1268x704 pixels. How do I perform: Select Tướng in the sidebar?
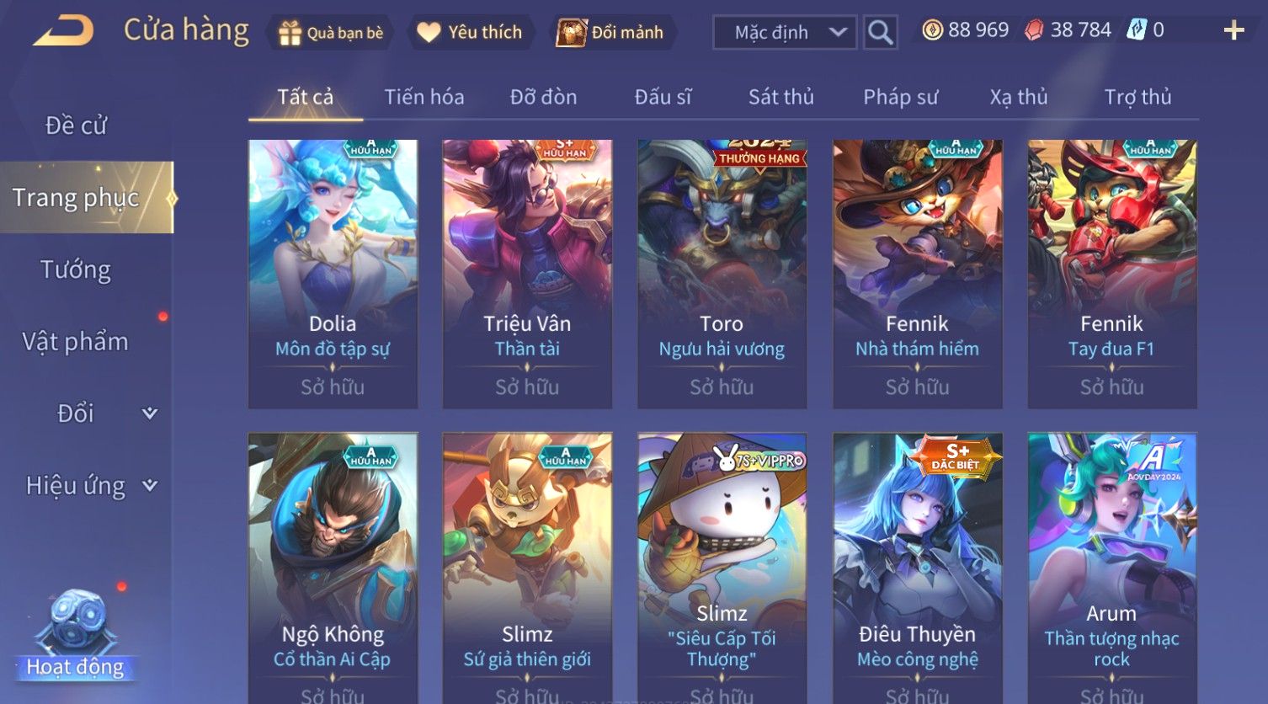click(x=76, y=269)
